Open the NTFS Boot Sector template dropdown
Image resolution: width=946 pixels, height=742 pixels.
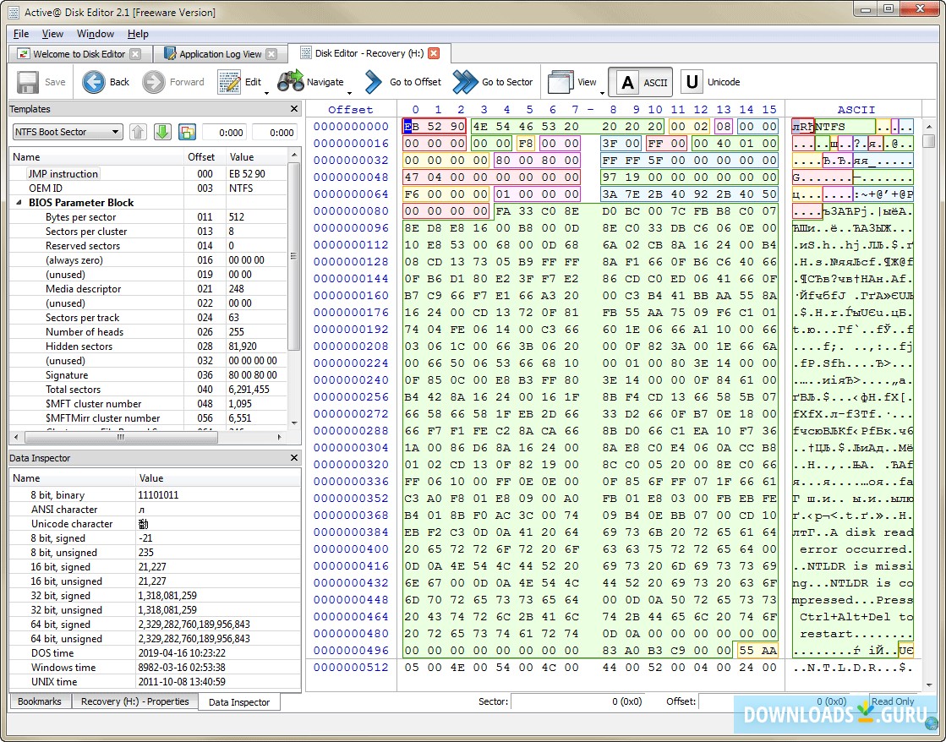67,131
